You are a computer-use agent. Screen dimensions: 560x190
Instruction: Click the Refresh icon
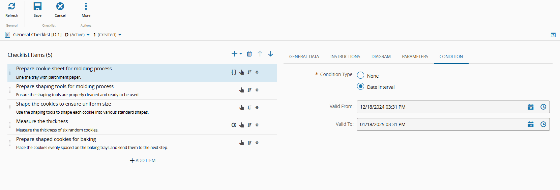pyautogui.click(x=11, y=6)
